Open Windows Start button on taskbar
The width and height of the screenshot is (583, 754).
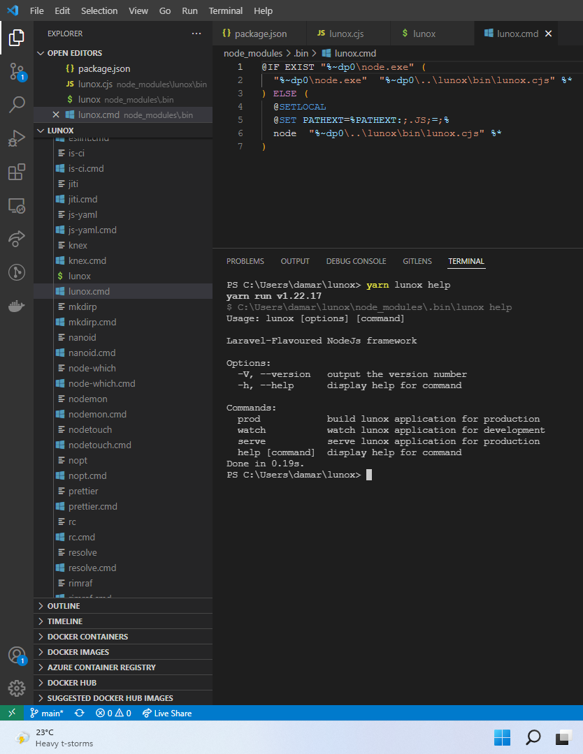502,737
